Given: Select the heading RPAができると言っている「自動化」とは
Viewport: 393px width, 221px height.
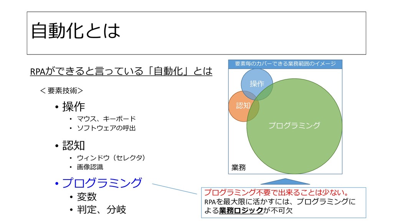Looking at the screenshot, I should [x=121, y=71].
